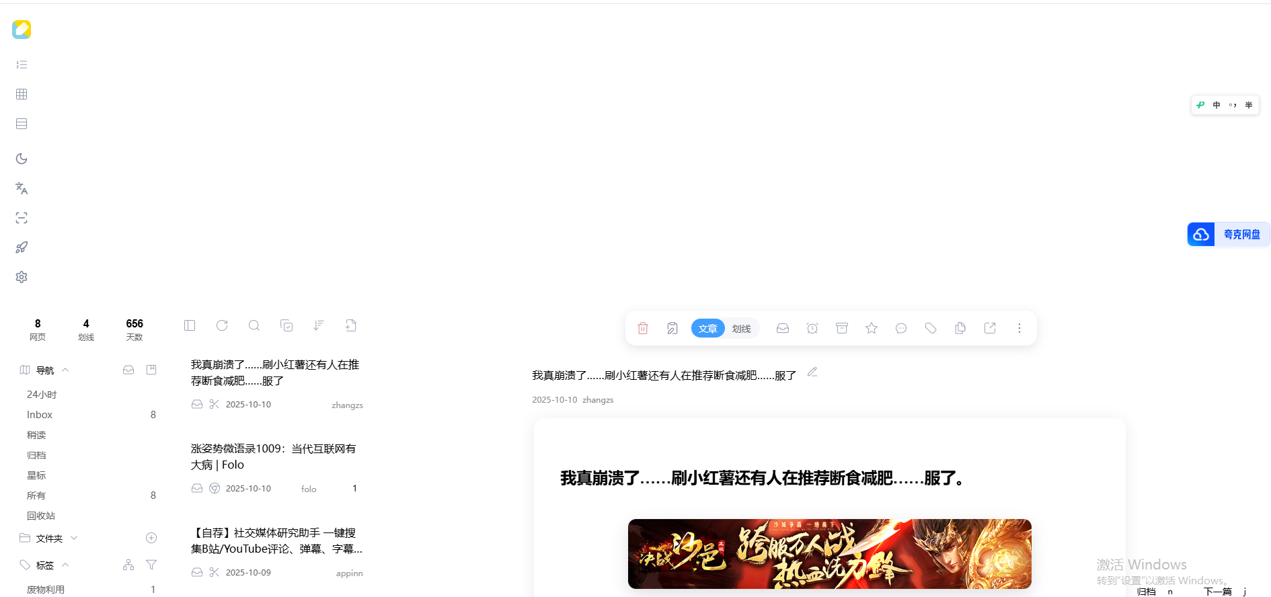Open article in external window icon
This screenshot has height=597, width=1271.
[990, 328]
